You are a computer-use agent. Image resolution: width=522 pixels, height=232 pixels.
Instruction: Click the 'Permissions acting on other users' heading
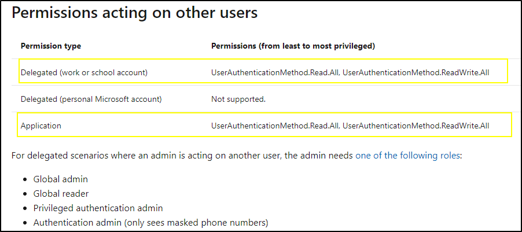[x=135, y=14]
